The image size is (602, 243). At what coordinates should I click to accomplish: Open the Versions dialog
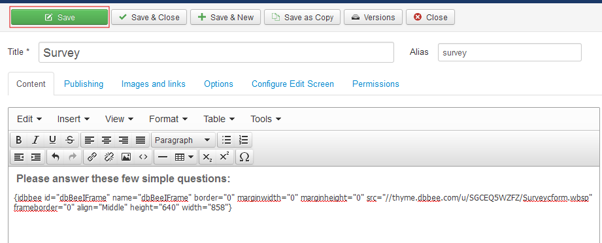pyautogui.click(x=373, y=17)
